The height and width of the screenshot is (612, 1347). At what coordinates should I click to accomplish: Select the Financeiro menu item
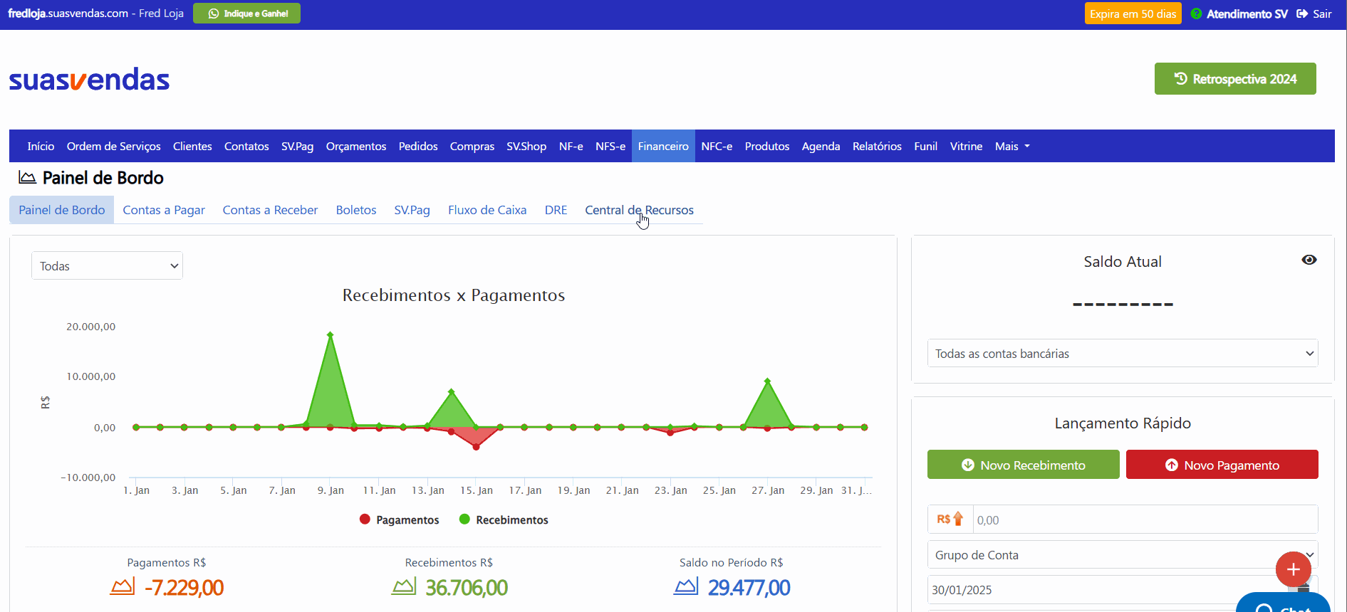[663, 146]
